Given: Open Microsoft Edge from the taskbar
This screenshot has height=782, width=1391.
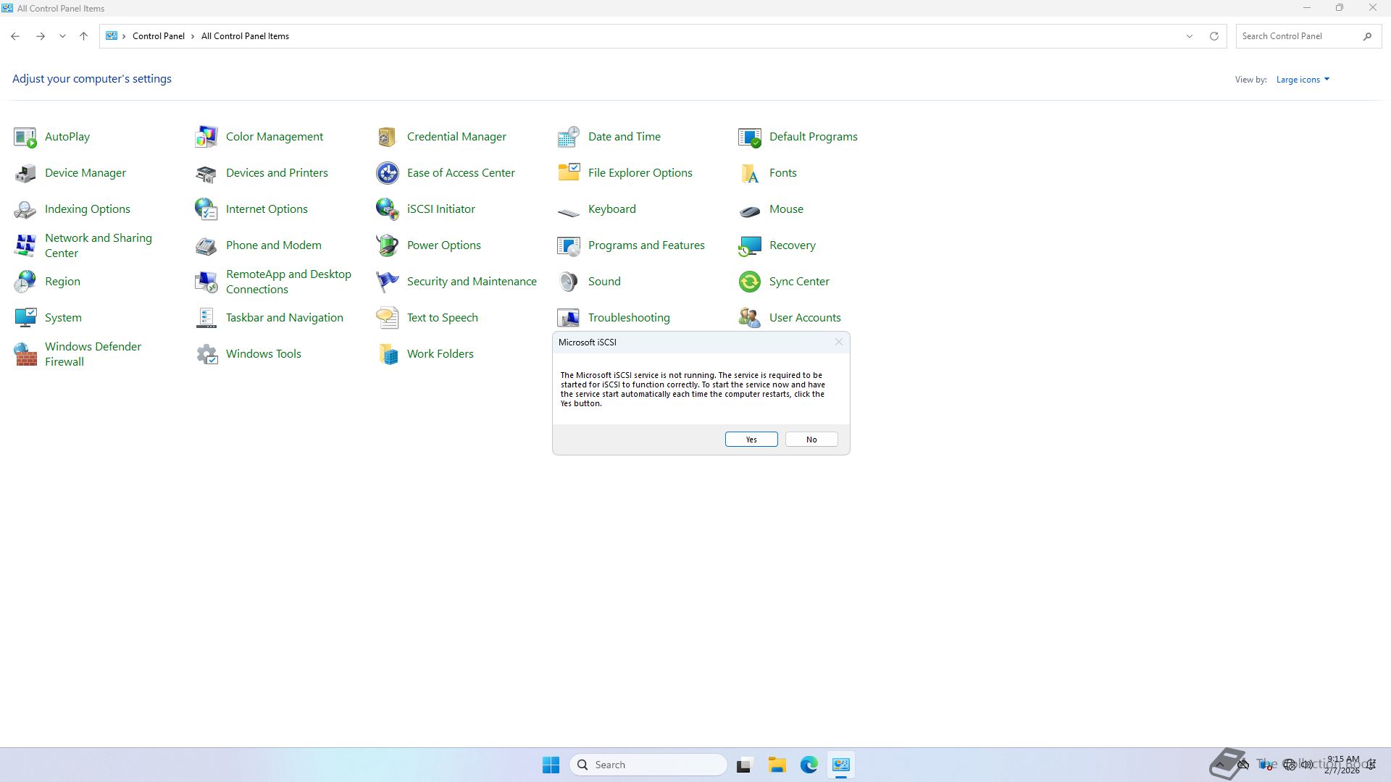Looking at the screenshot, I should click(809, 765).
